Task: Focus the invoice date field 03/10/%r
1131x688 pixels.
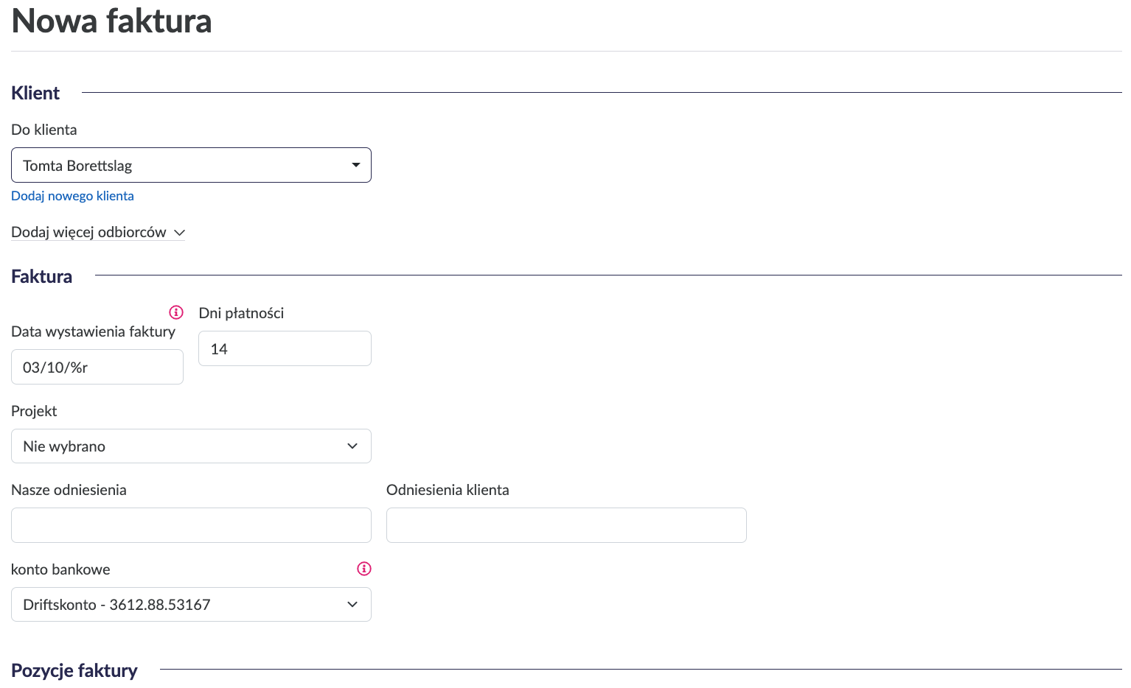Action: point(97,367)
